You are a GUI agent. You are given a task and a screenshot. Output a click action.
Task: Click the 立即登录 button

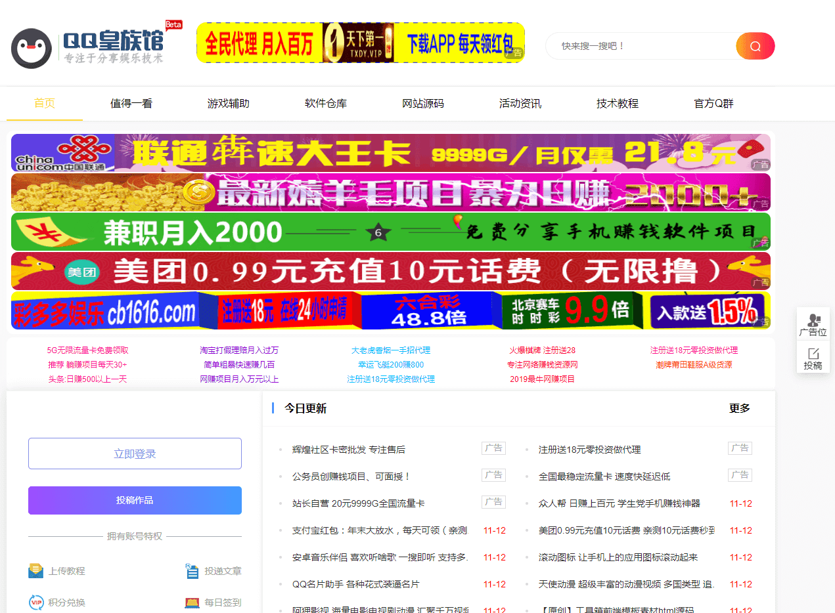[135, 454]
